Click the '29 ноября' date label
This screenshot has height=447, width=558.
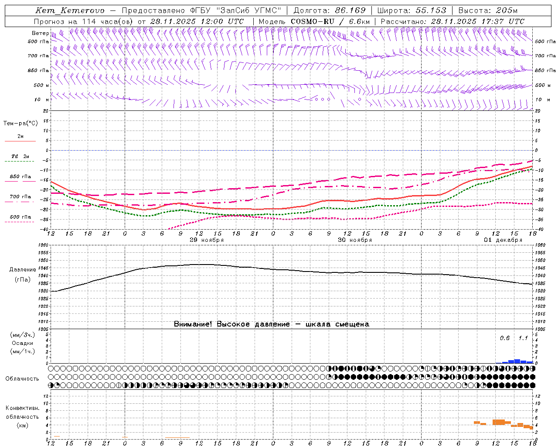(207, 240)
